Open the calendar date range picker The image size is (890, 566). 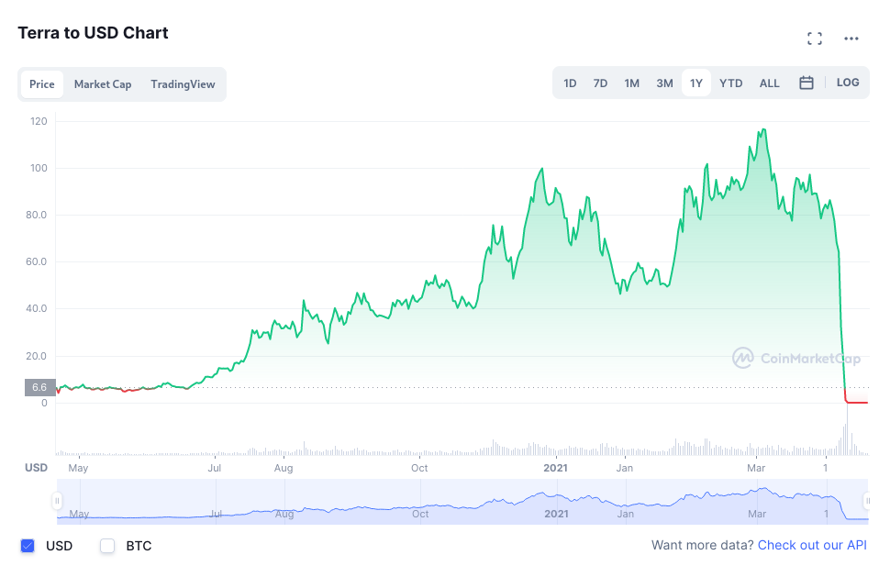click(806, 83)
